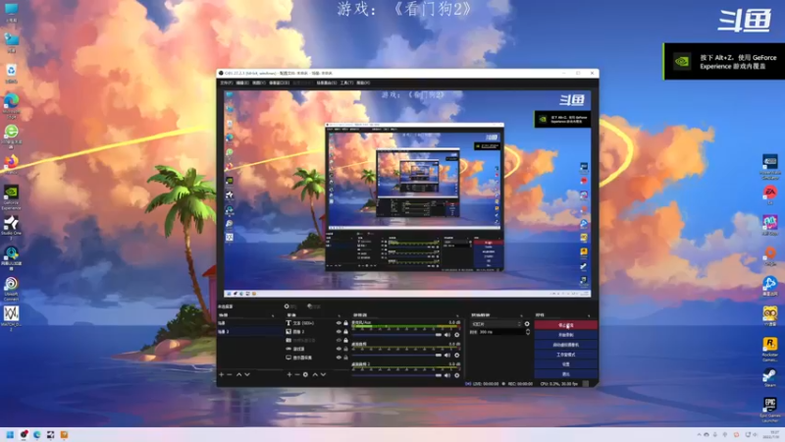The image size is (785, 442).
Task: Mute the 麦克风/Aux audio channel
Action: [447, 335]
